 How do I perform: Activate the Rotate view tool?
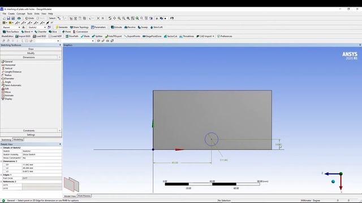(110, 18)
